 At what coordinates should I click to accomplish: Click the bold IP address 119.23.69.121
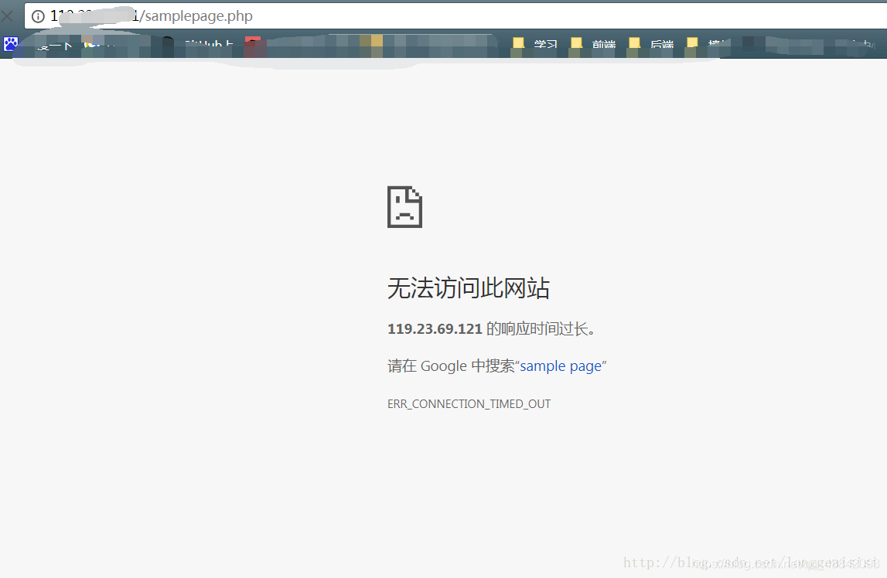[435, 328]
